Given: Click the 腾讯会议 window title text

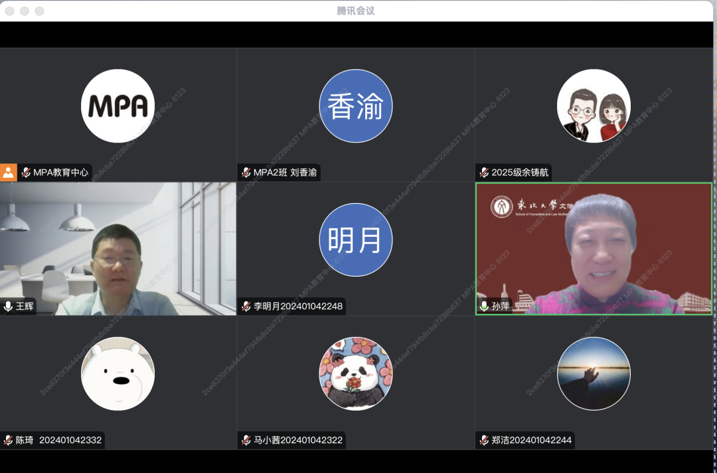Looking at the screenshot, I should click(356, 11).
